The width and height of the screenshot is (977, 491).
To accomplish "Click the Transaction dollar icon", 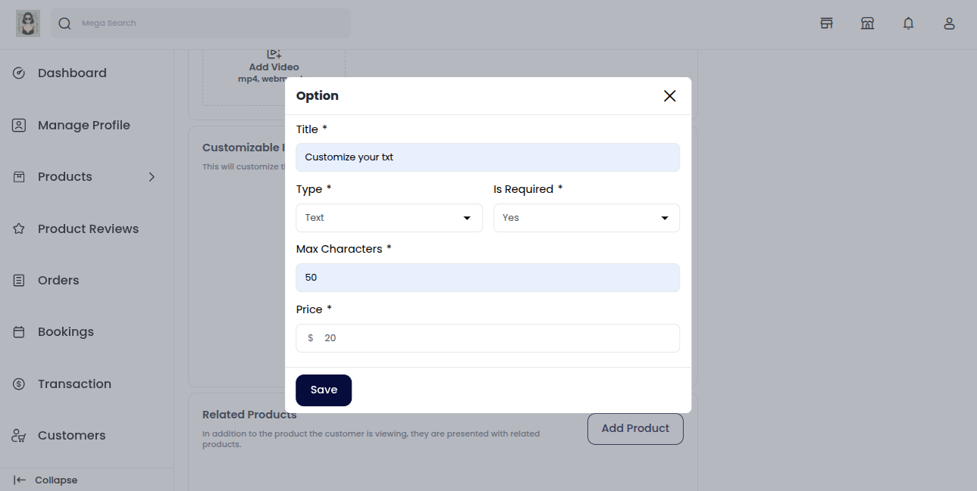I will (19, 384).
